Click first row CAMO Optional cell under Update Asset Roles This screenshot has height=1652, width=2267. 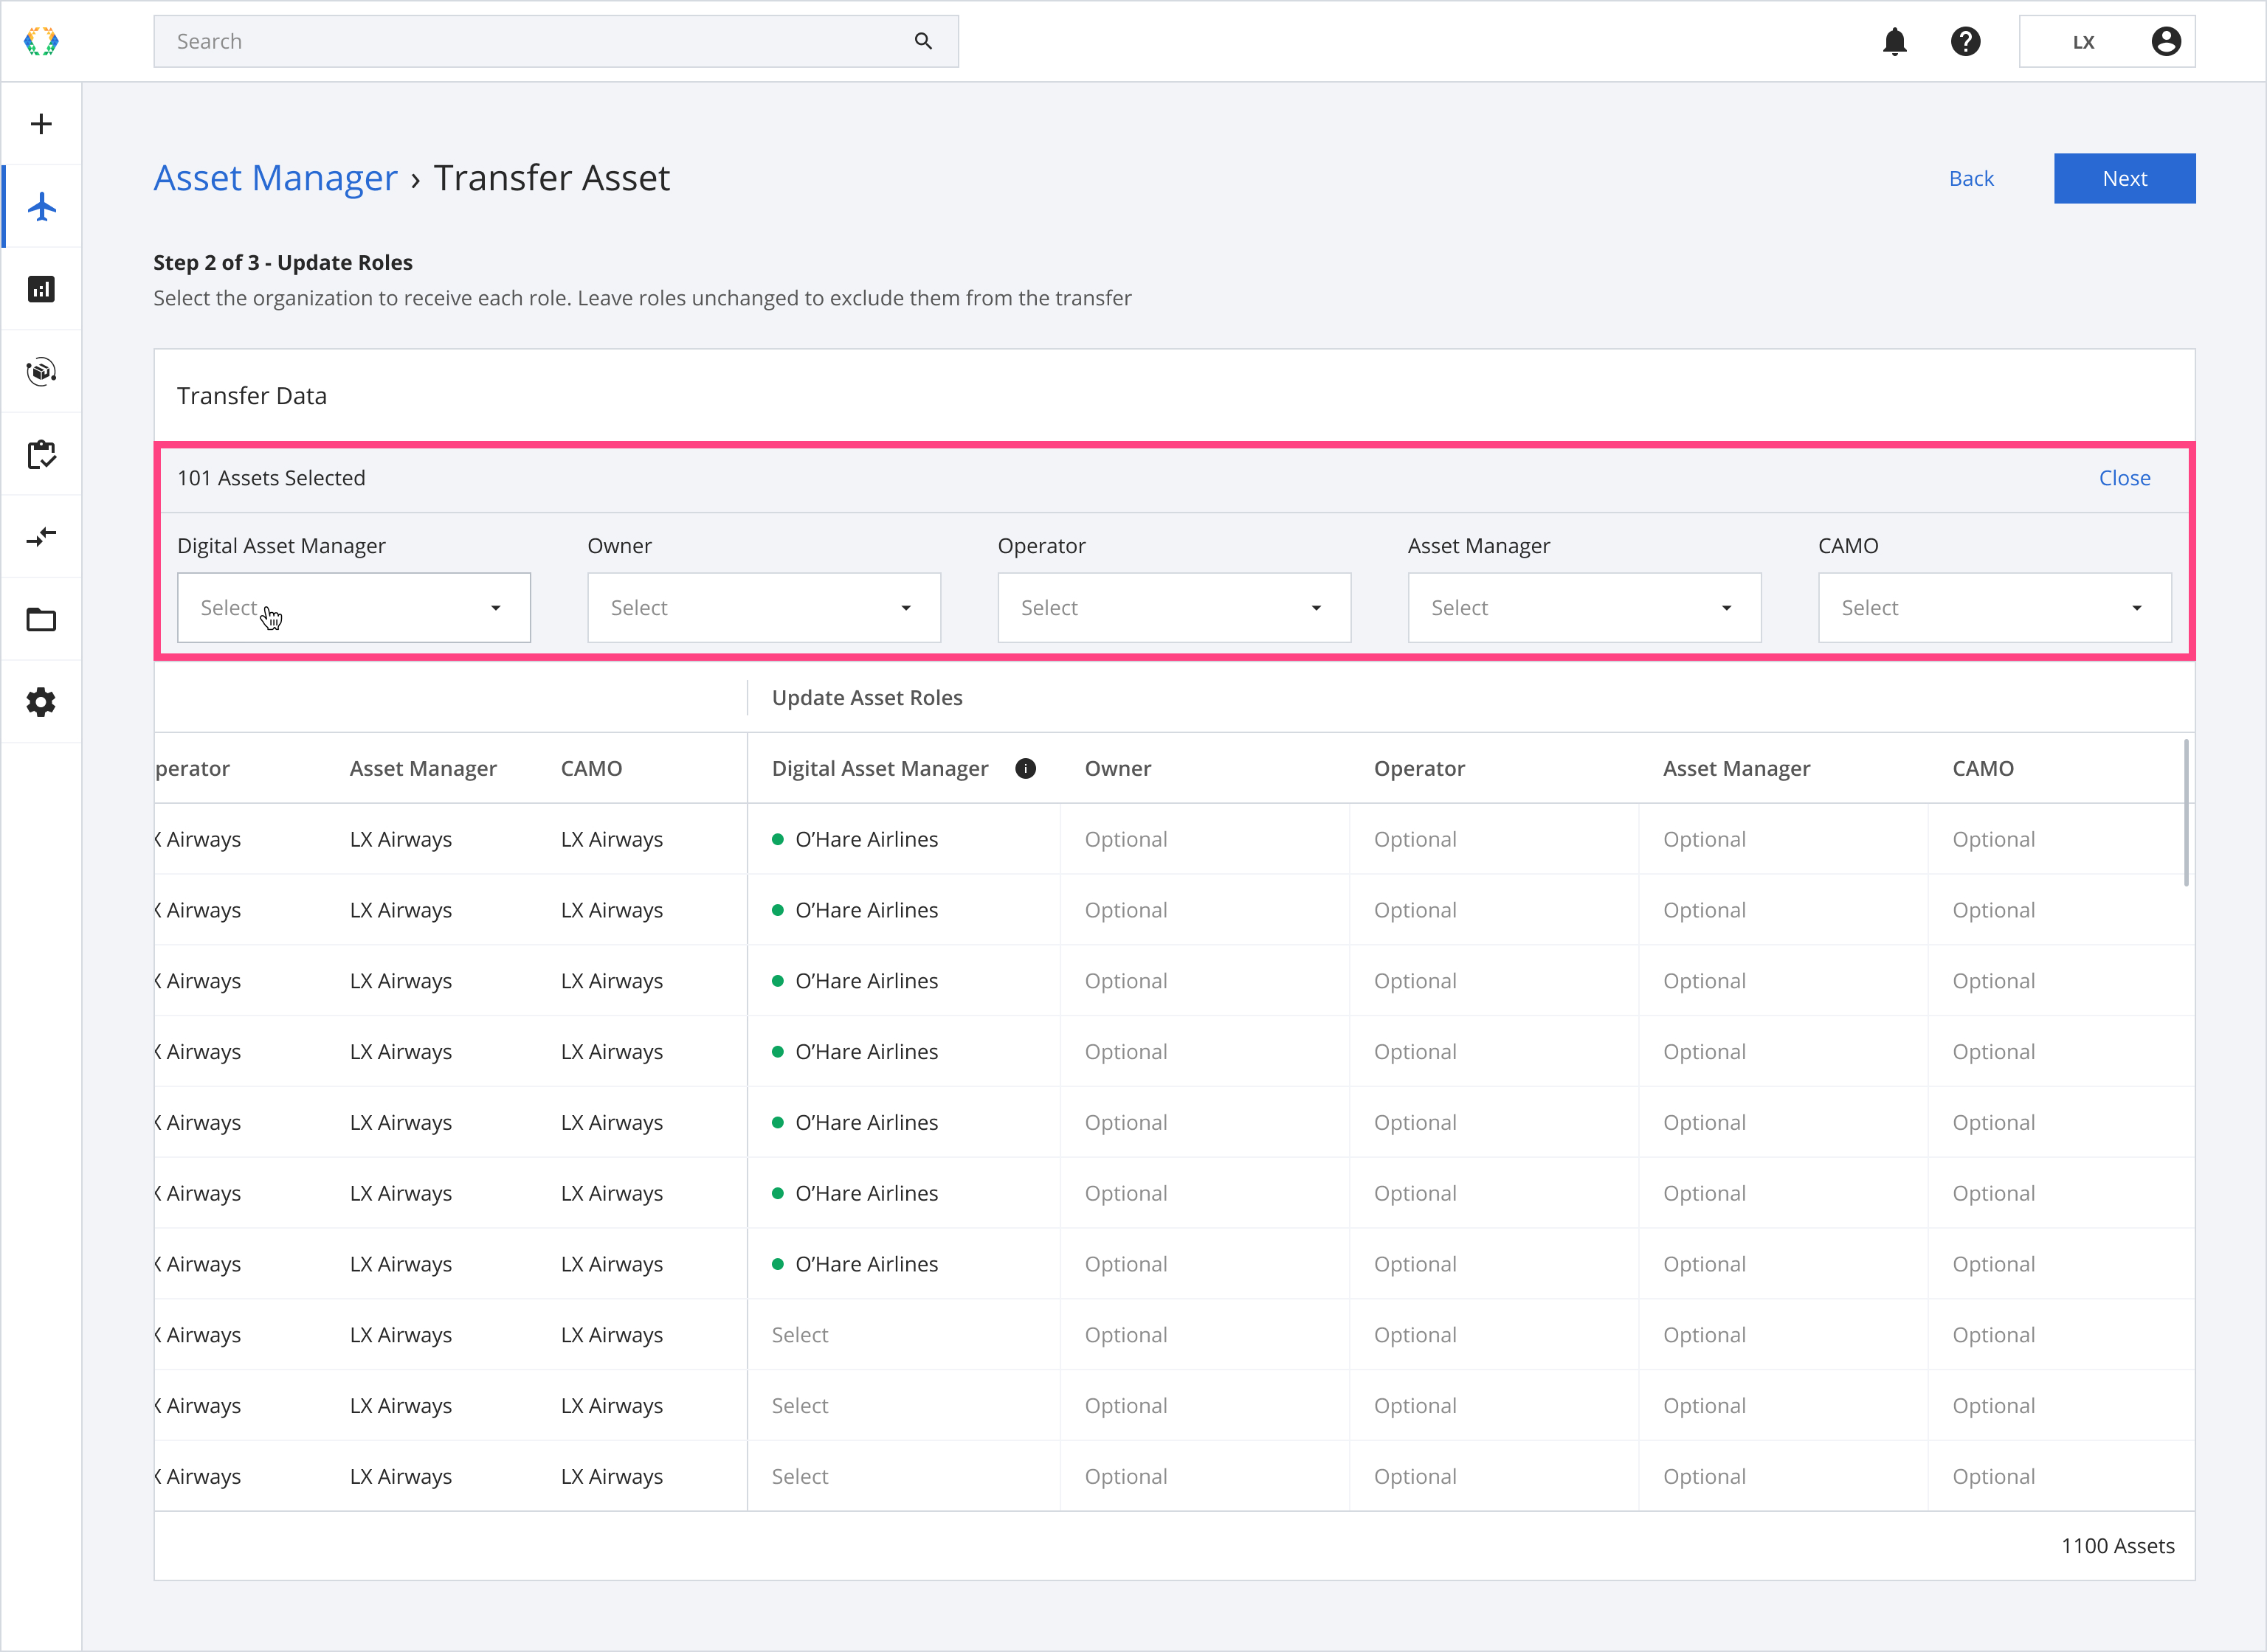click(x=2061, y=839)
